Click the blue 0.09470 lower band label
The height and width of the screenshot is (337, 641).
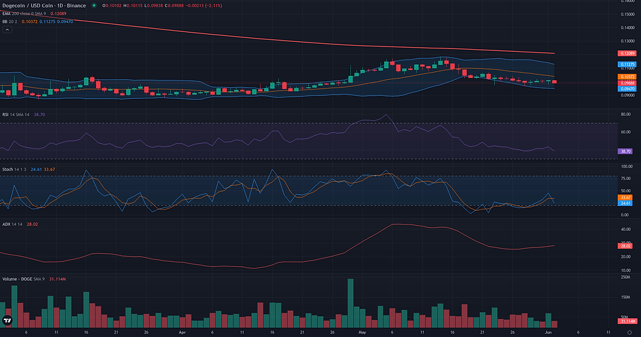coord(627,89)
